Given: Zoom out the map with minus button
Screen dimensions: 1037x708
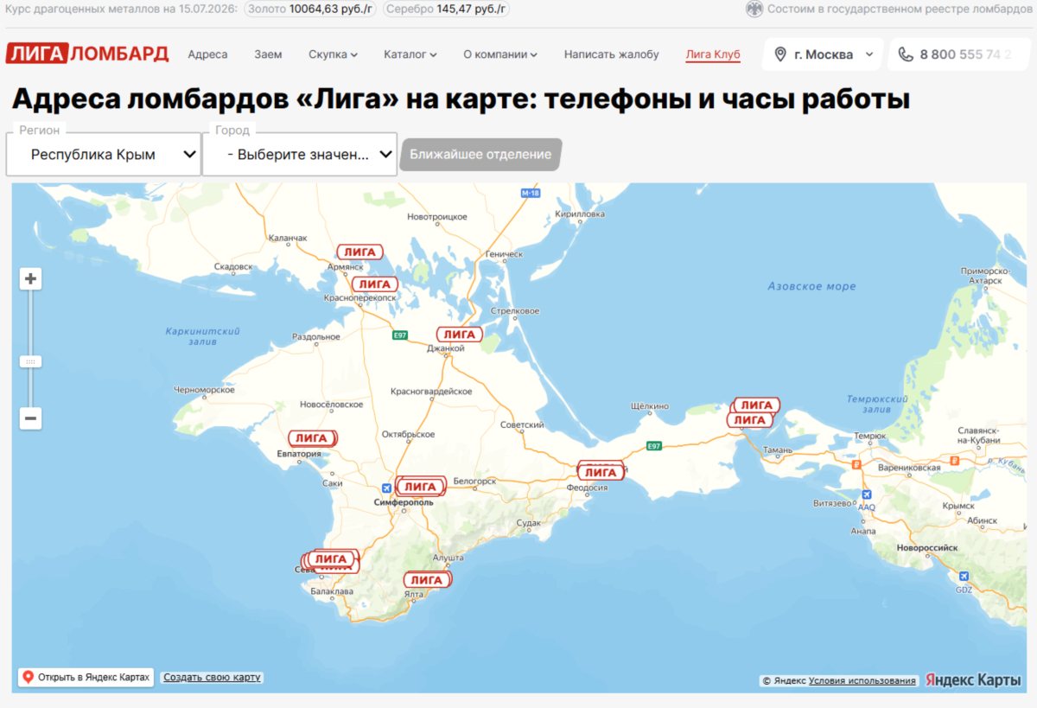Looking at the screenshot, I should [31, 418].
